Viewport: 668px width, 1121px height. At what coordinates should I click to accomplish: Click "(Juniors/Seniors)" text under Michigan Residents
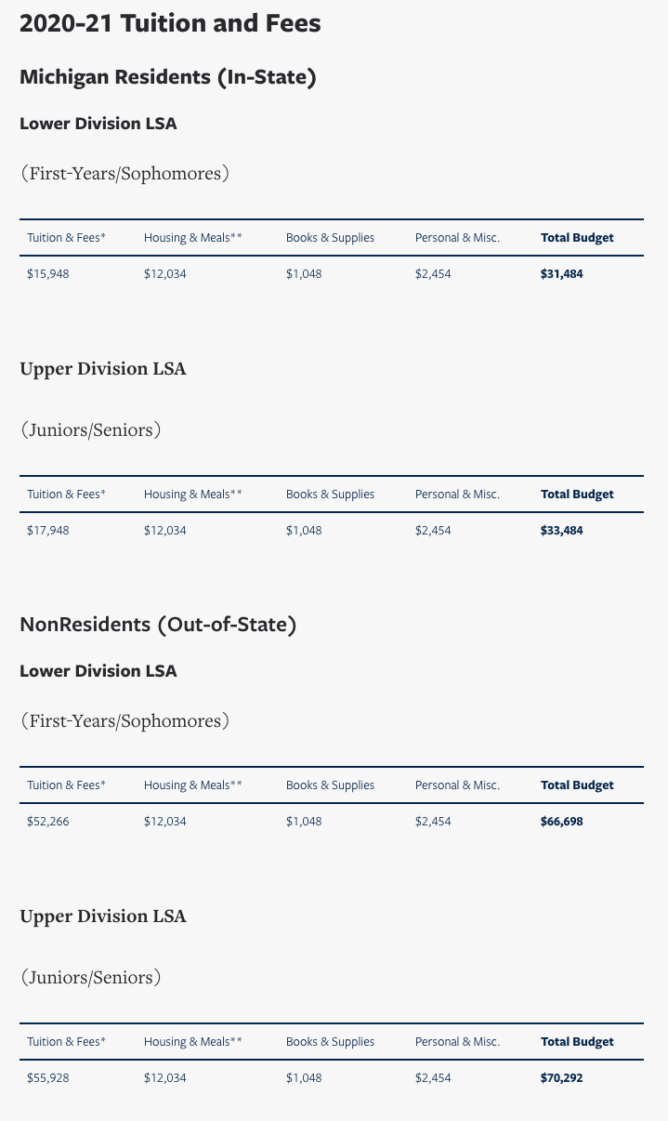point(91,430)
